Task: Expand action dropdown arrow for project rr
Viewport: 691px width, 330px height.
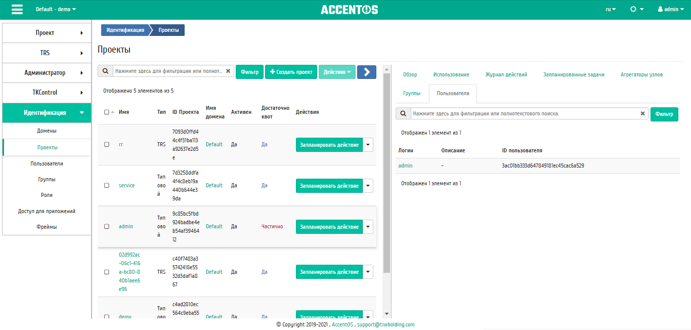Action: 368,144
